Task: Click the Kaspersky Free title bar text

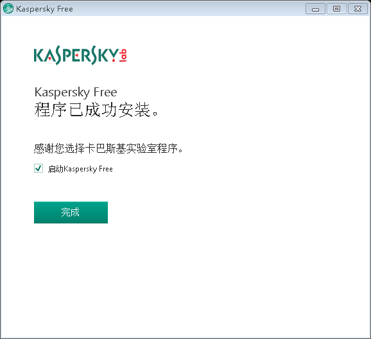Action: (x=44, y=9)
